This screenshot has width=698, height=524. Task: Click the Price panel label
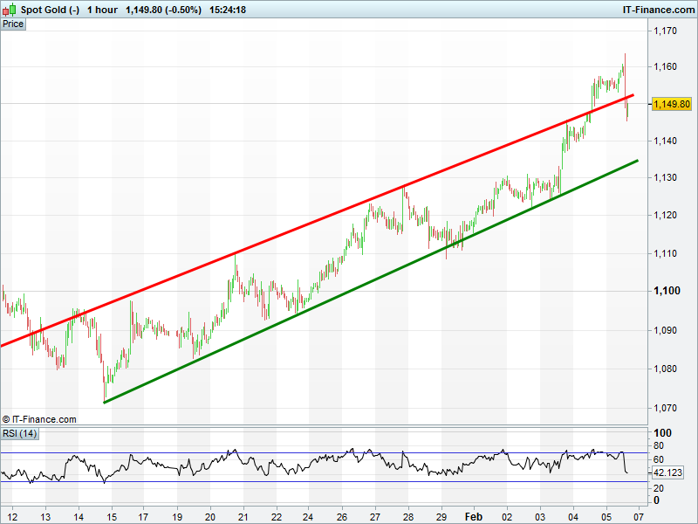point(13,24)
